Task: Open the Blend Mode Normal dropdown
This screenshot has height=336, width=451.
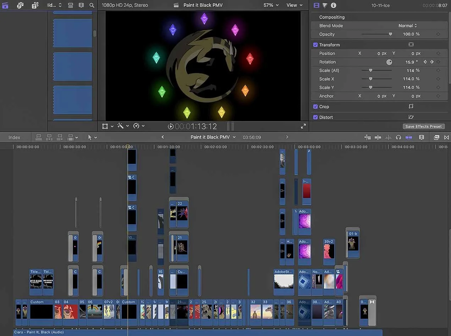Action: (408, 26)
